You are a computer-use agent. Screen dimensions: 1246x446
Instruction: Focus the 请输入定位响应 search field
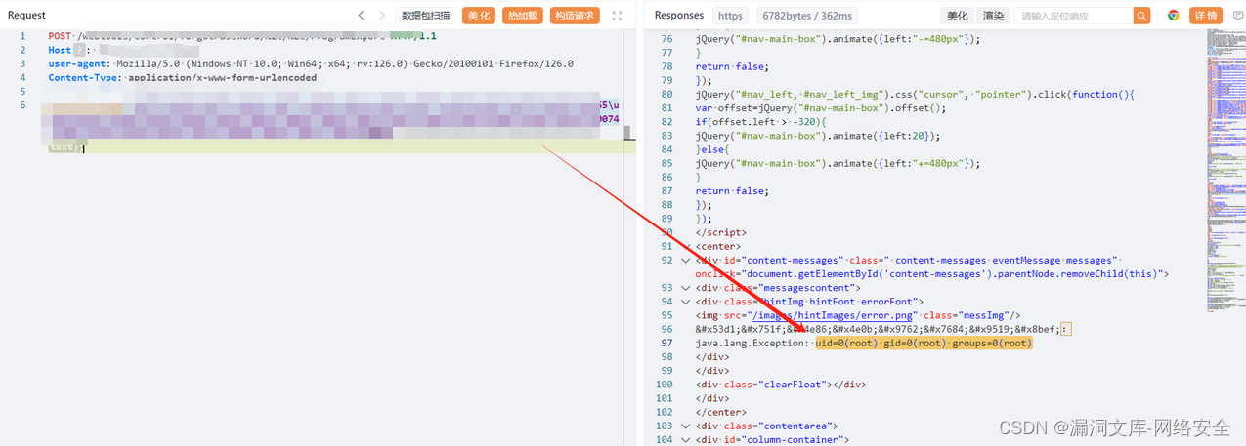tap(1073, 16)
